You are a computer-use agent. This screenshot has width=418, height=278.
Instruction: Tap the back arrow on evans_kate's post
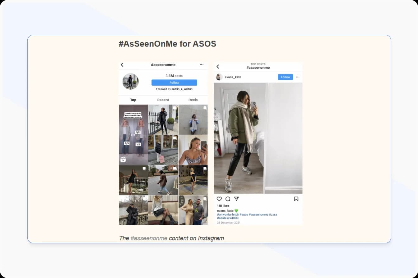pyautogui.click(x=218, y=66)
